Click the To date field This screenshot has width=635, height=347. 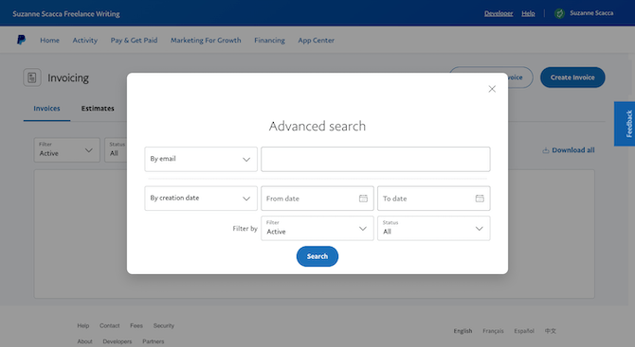pyautogui.click(x=434, y=199)
